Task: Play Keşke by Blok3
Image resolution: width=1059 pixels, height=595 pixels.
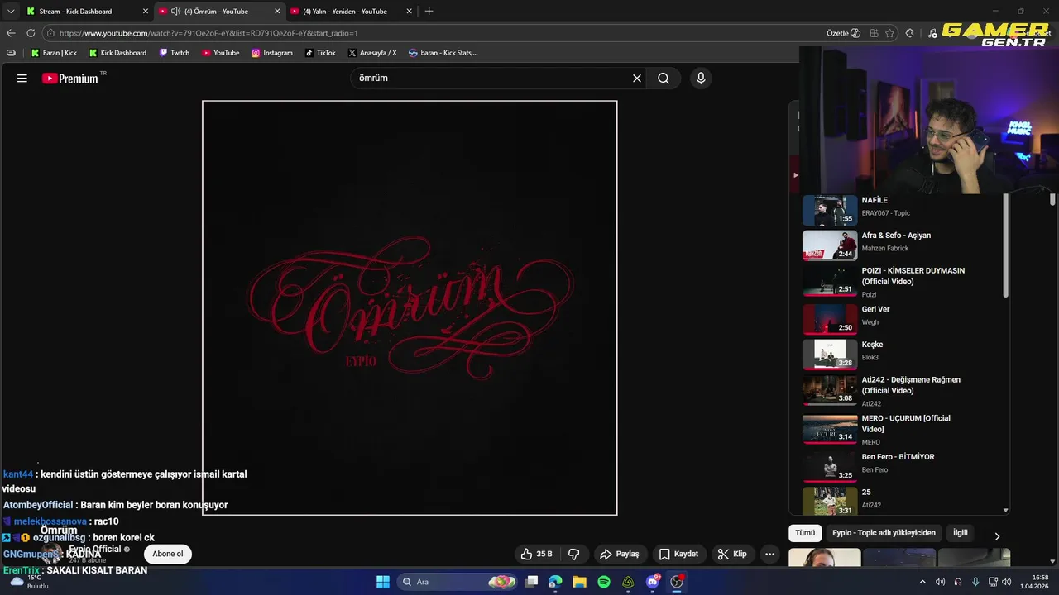Action: tap(902, 355)
